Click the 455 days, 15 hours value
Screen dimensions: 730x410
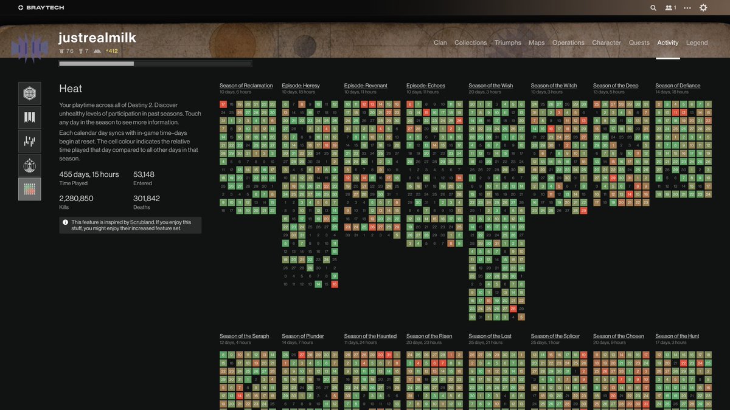89,174
